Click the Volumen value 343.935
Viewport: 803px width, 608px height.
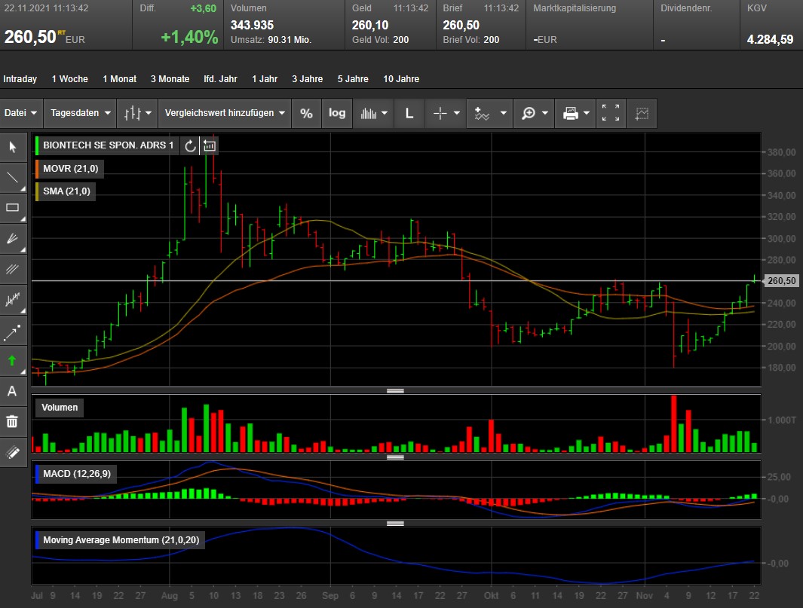pos(252,25)
